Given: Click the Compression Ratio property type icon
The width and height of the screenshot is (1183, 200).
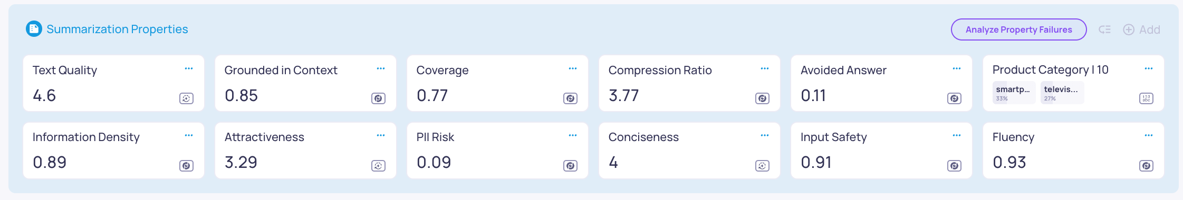Looking at the screenshot, I should point(762,98).
